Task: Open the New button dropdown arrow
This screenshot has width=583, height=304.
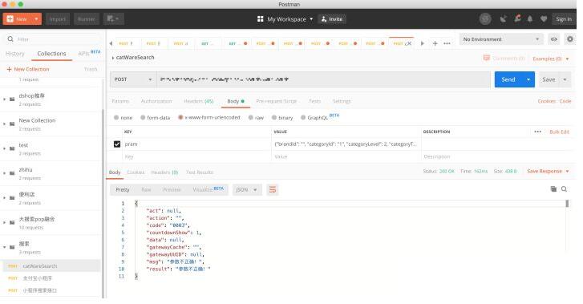Action: 36,19
